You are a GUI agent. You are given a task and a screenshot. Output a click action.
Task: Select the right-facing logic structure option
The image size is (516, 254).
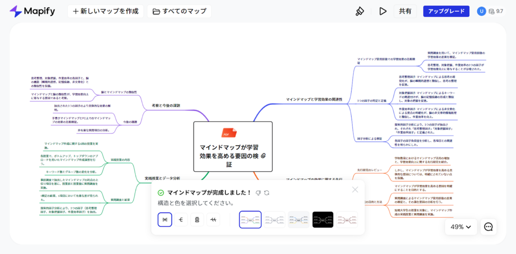point(181,220)
